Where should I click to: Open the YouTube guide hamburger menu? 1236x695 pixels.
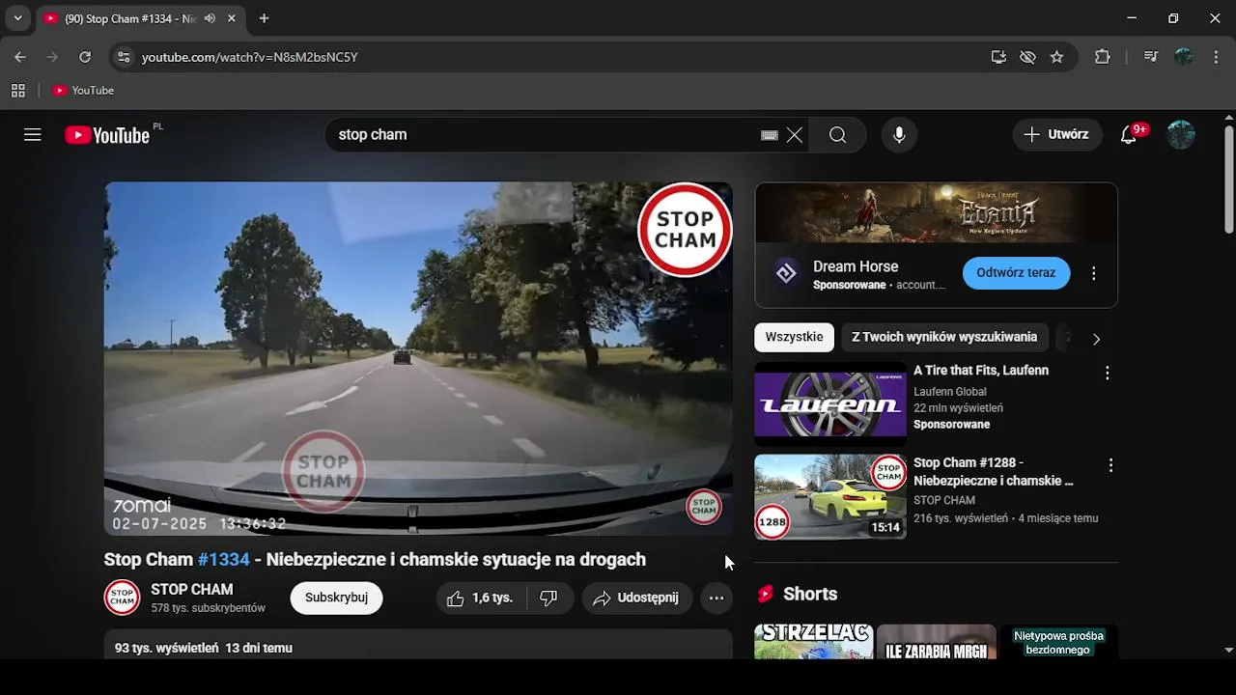(x=33, y=135)
